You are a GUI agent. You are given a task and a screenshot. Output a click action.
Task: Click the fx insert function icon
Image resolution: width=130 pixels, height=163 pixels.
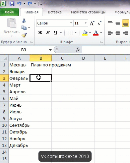[x=78, y=50]
